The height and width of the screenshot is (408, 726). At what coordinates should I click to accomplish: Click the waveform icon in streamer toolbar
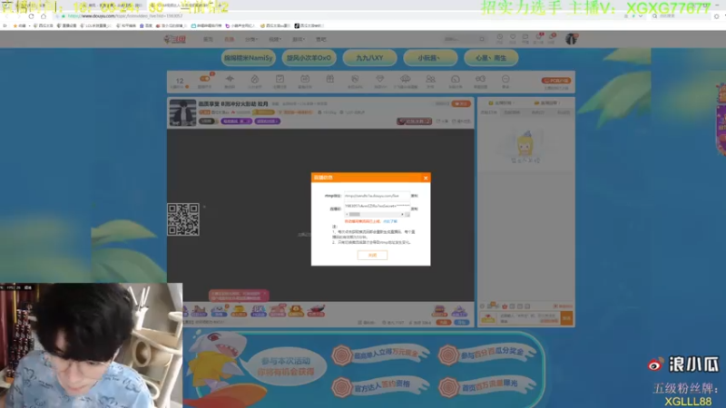click(230, 79)
